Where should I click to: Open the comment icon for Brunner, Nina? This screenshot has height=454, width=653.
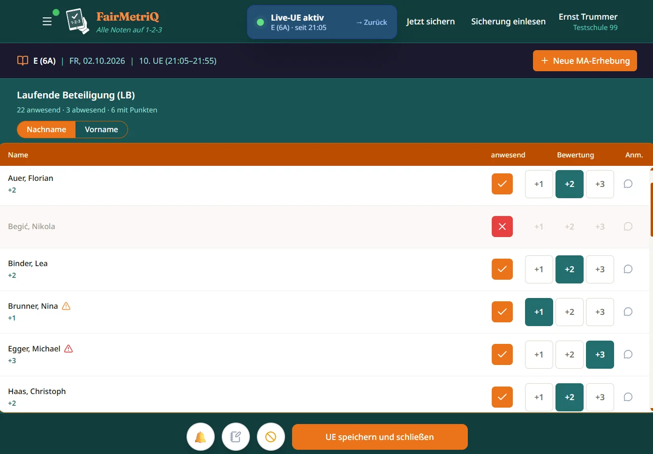tap(628, 312)
